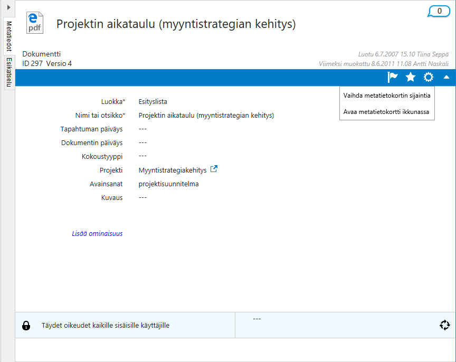Select Vaihda metatietokortin sijaintia
This screenshot has width=456, height=362.
point(387,96)
